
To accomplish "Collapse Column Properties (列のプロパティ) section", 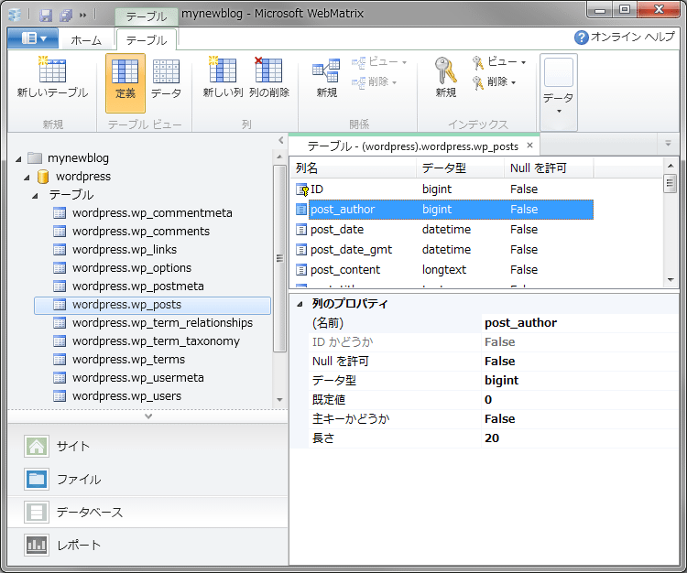I will 300,304.
